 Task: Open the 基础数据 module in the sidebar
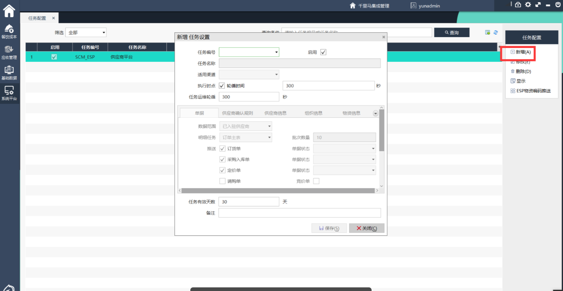pos(9,73)
